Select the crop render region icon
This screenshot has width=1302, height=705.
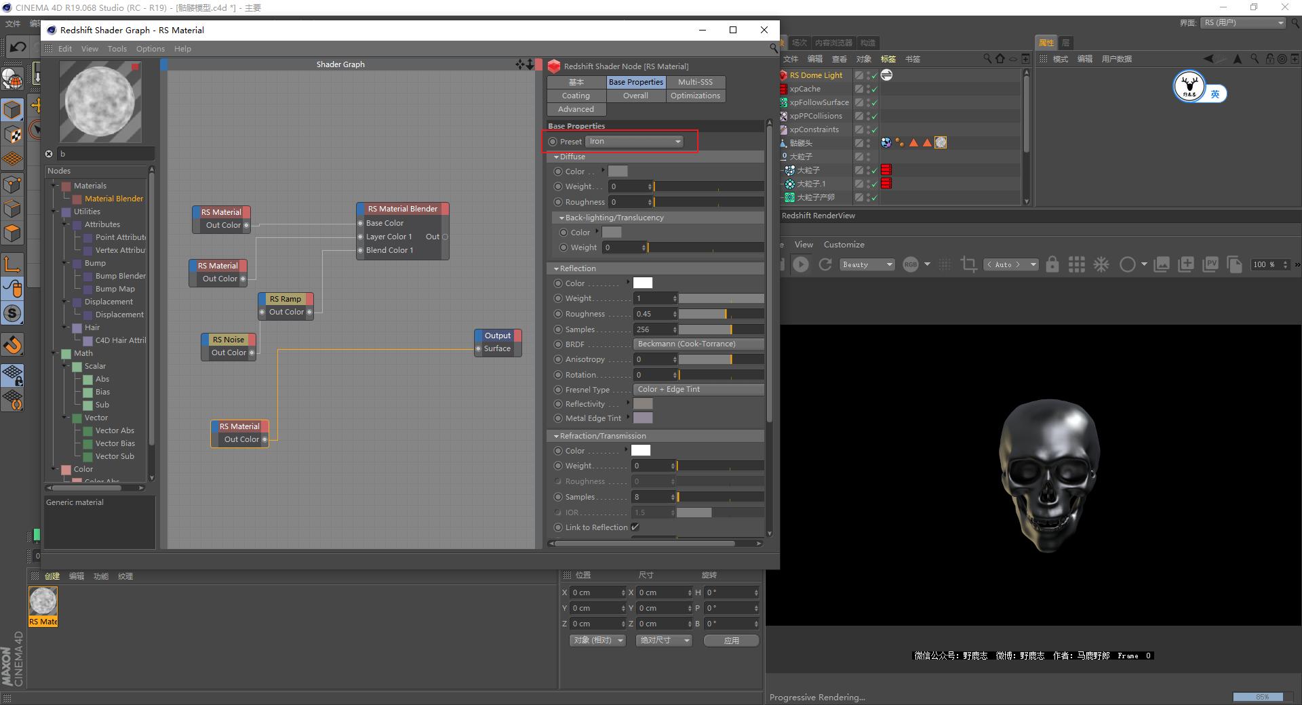click(969, 264)
